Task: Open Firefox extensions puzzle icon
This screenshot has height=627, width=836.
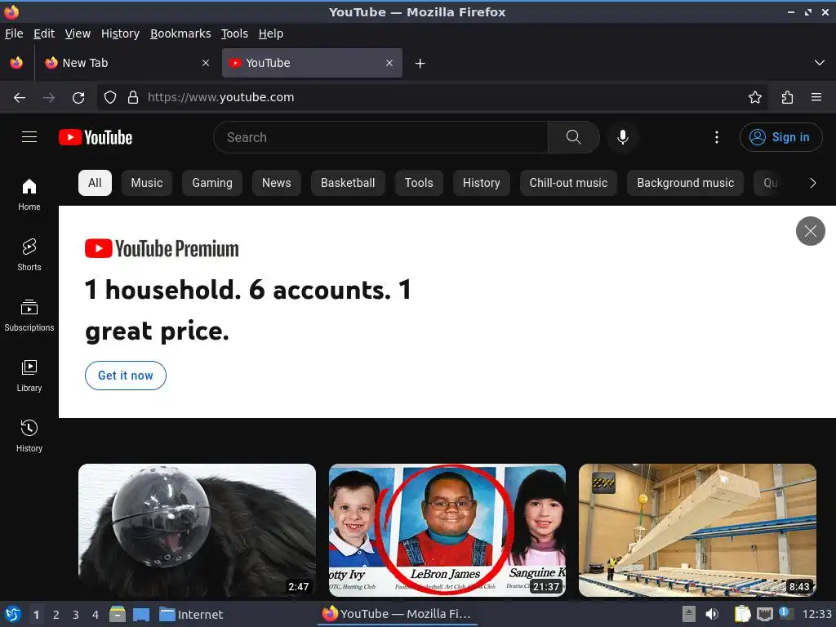Action: [x=787, y=98]
